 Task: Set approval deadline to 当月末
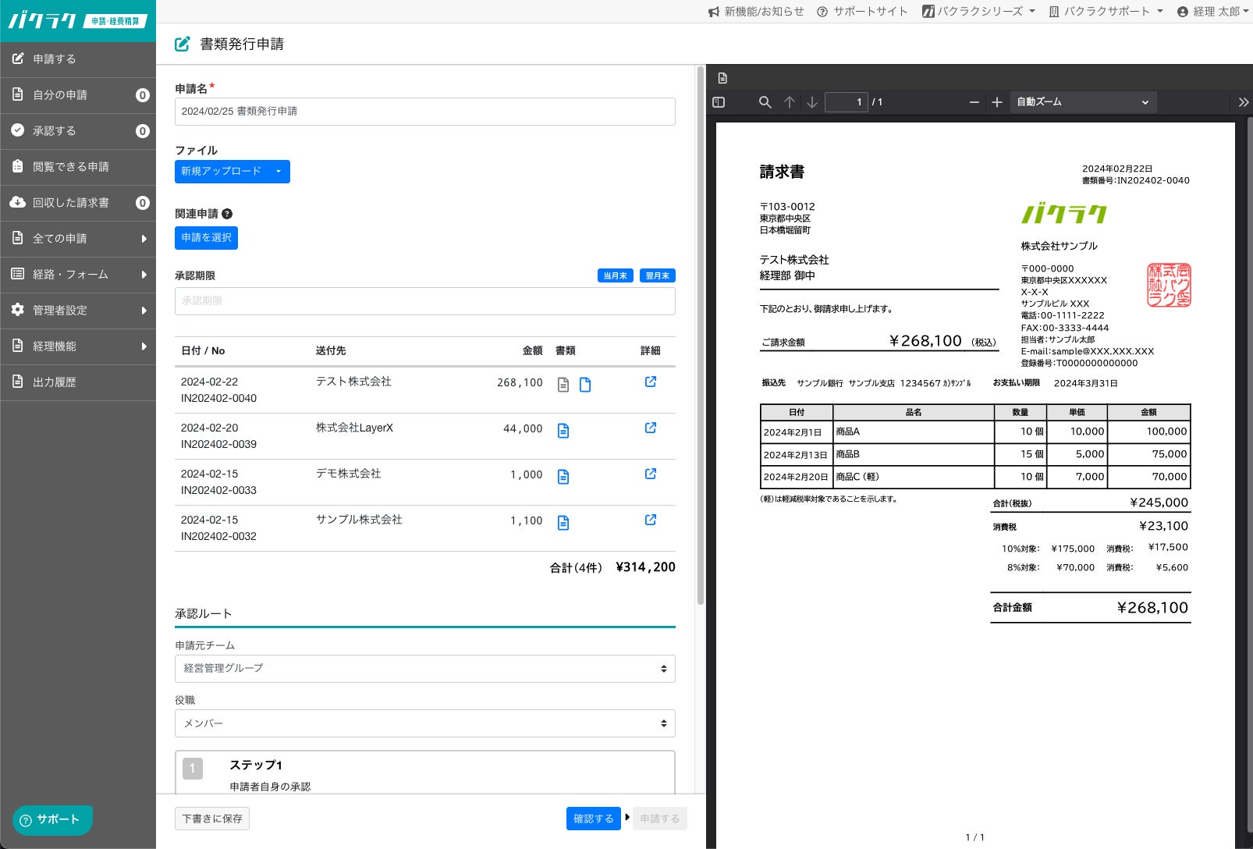tap(616, 275)
